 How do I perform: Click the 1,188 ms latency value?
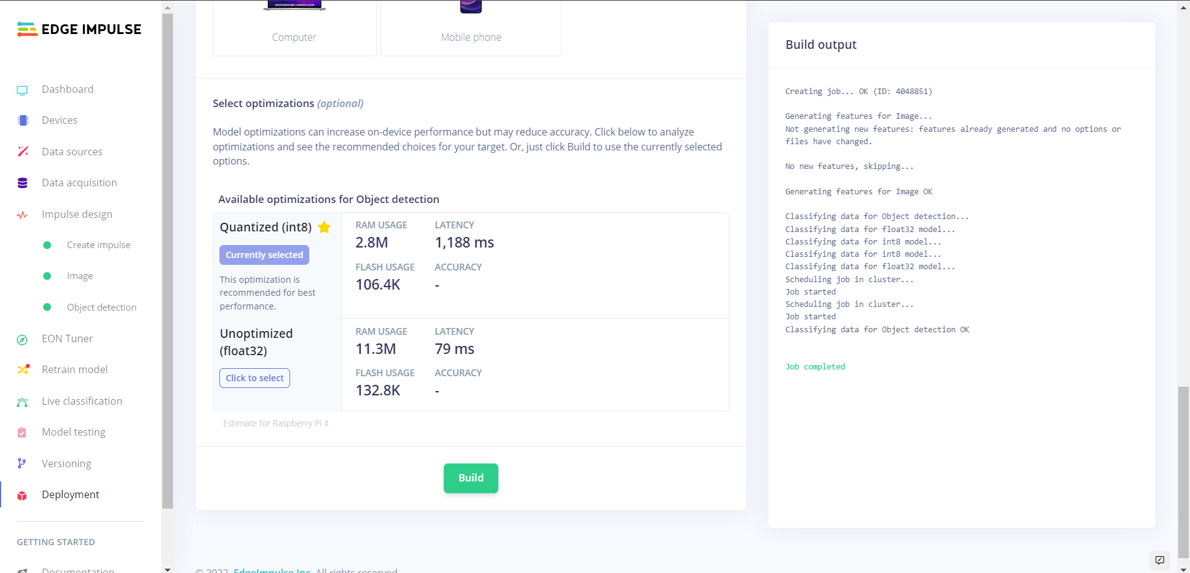(464, 243)
